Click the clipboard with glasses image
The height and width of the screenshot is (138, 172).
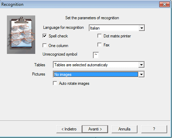[21, 35]
